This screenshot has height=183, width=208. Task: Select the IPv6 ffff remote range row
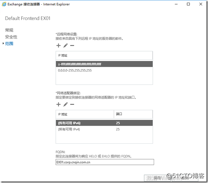pyautogui.click(x=104, y=64)
